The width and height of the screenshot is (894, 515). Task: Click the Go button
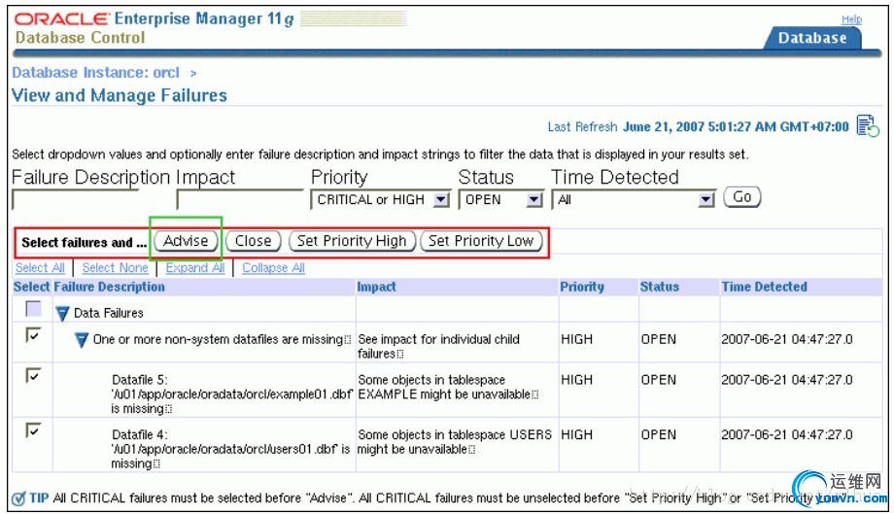pyautogui.click(x=741, y=197)
